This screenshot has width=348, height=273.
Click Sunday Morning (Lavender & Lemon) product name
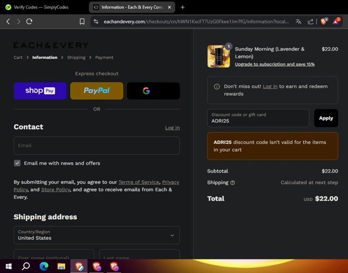pyautogui.click(x=270, y=53)
